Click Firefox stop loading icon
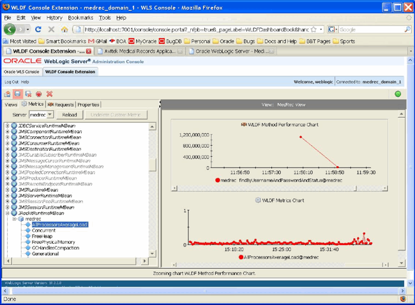This screenshot has height=305, width=415. [x=51, y=29]
